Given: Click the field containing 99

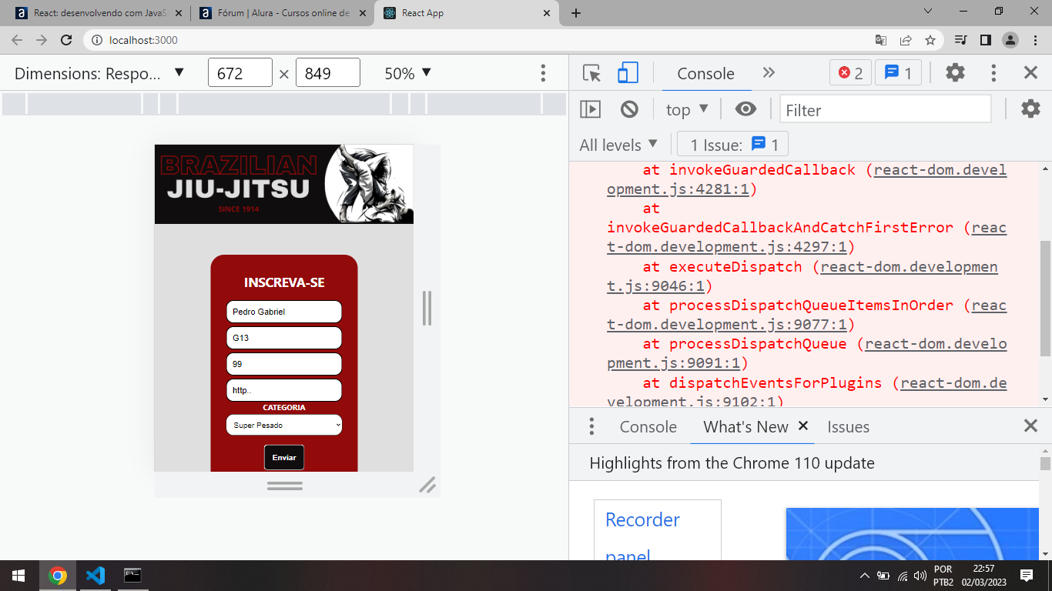Looking at the screenshot, I should coord(284,364).
